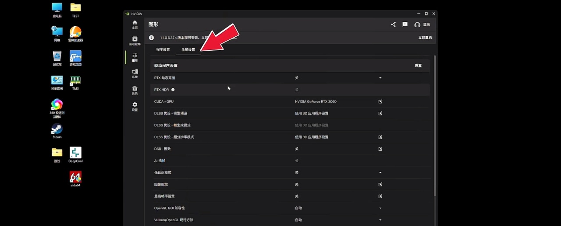Open the Steam desktop shortcut
This screenshot has width=561, height=226.
(x=57, y=131)
